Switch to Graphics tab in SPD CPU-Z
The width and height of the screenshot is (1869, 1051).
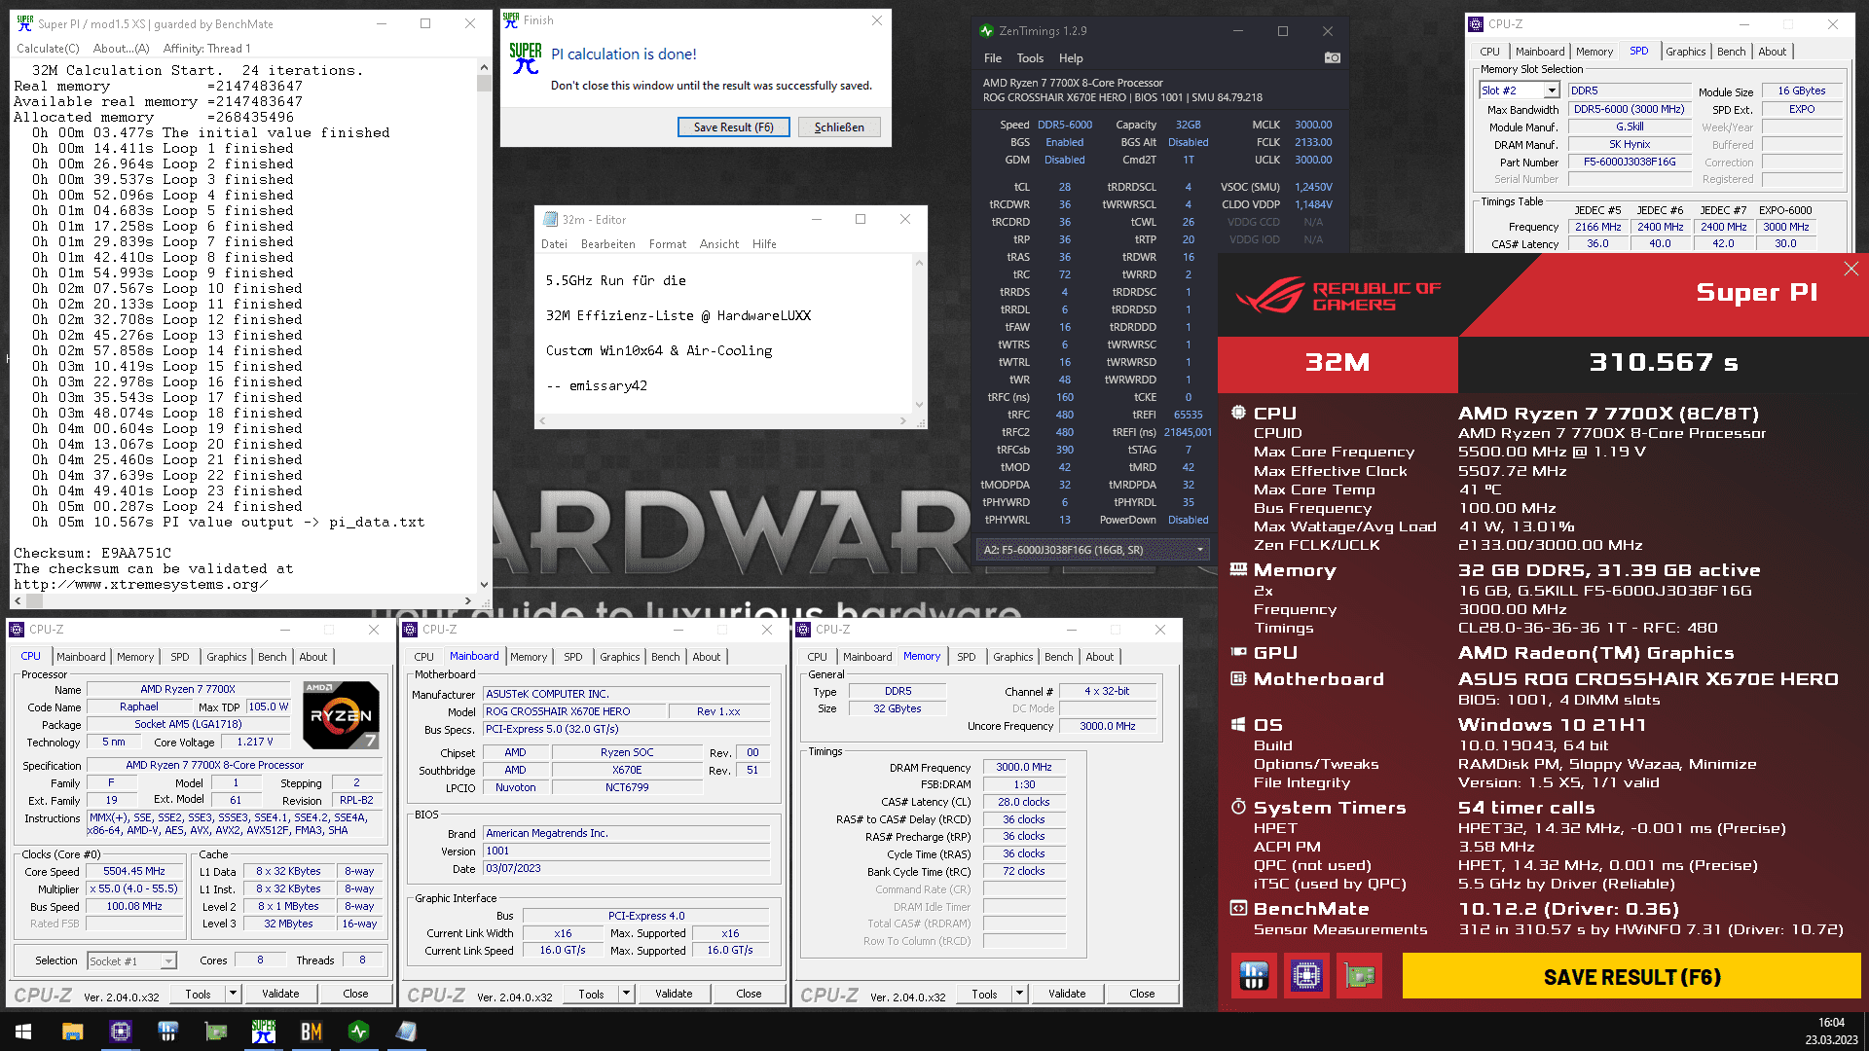[1685, 52]
